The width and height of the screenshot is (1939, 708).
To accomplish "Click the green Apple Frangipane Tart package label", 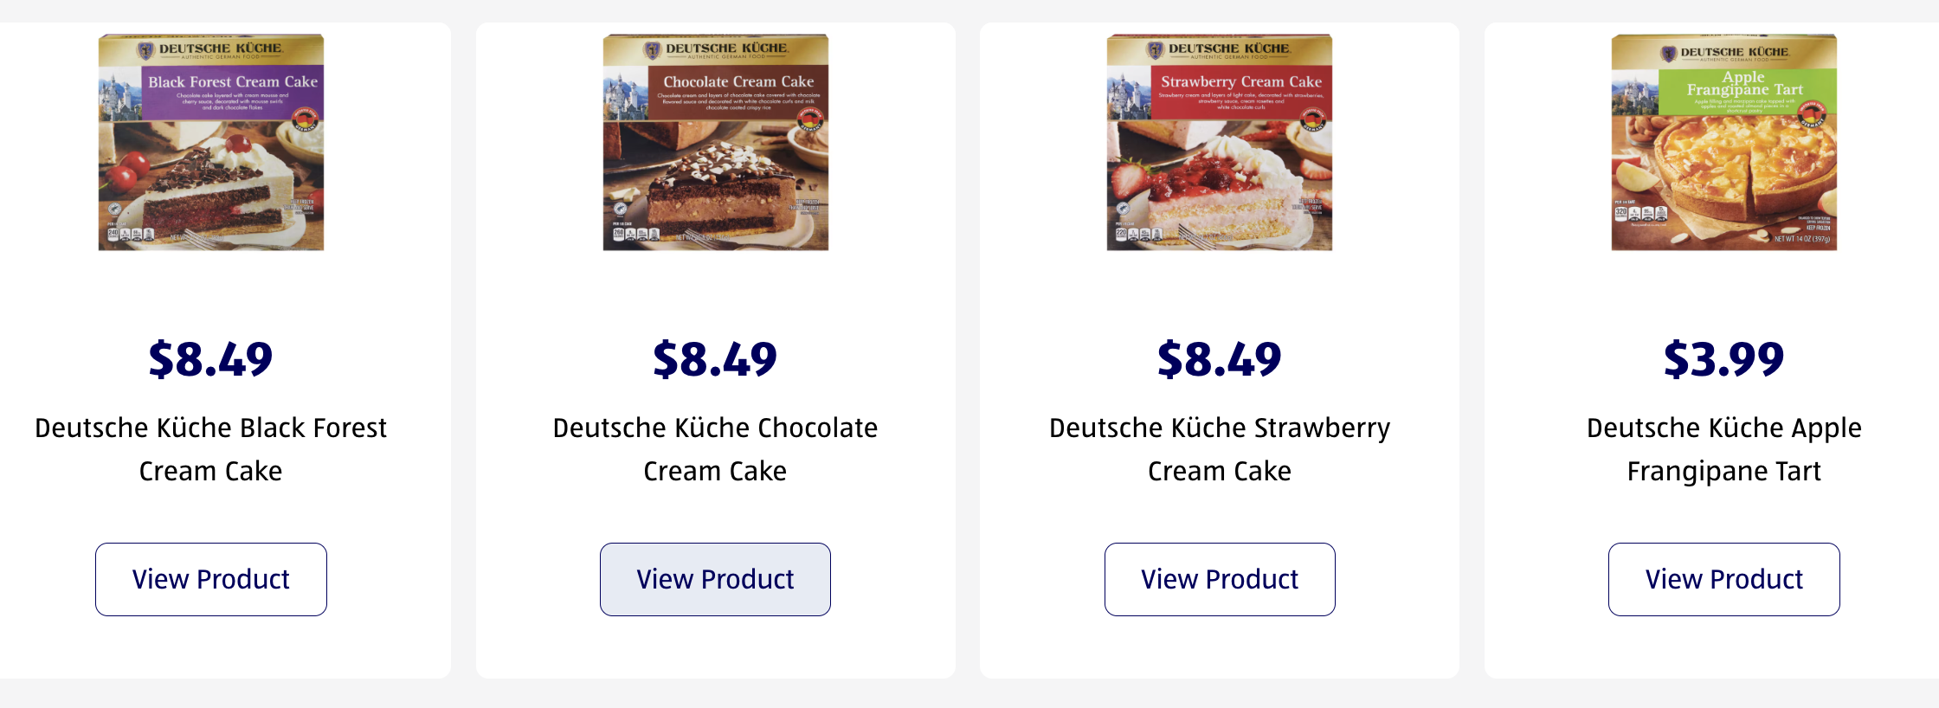I will pos(1746,92).
